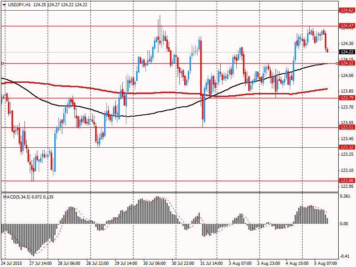Select the 124.62 red price level label
356x267 pixels.
tap(347, 10)
